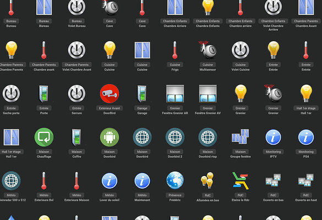Open the Présence Frédéric globe icon
322x220 pixels.
[x=175, y=180]
